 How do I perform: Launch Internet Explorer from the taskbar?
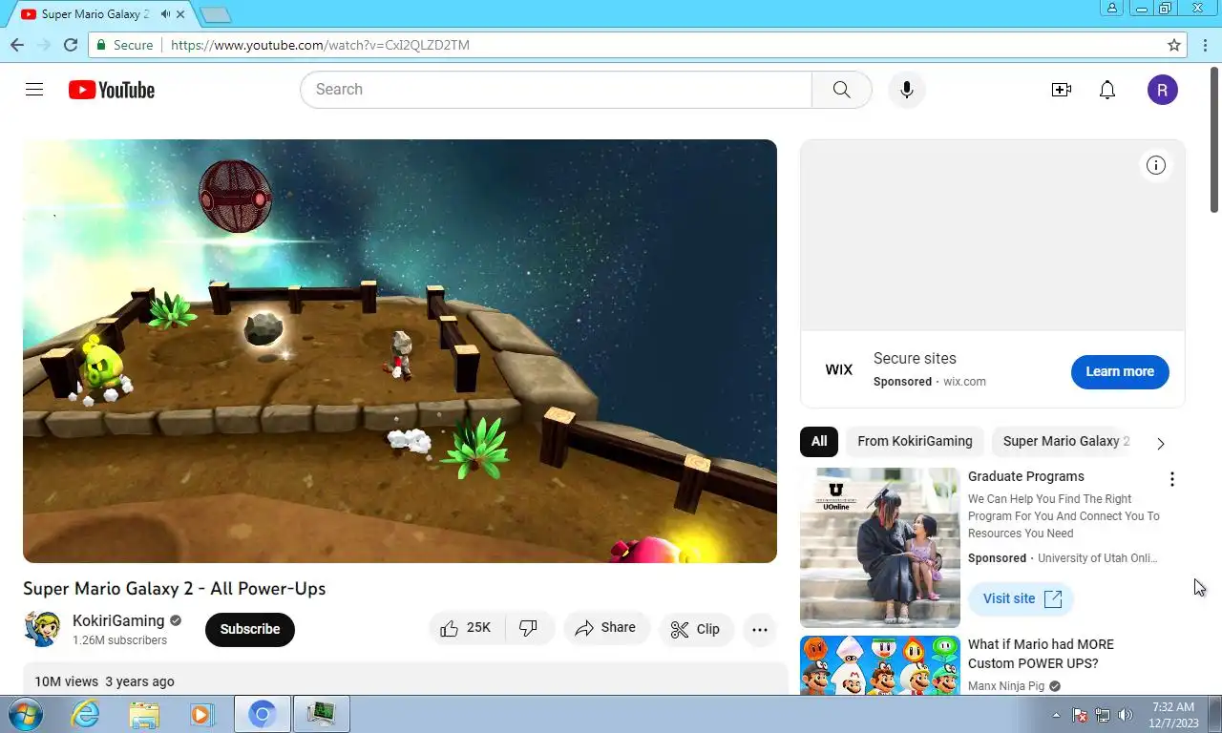(85, 714)
